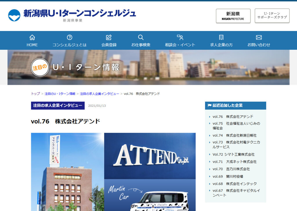This screenshot has height=211, width=297.
Task: Click the 最近追加した企業 sidebar heading
Action: click(236, 105)
